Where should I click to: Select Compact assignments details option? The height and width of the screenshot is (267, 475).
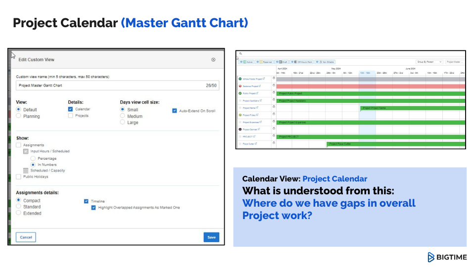pyautogui.click(x=18, y=200)
